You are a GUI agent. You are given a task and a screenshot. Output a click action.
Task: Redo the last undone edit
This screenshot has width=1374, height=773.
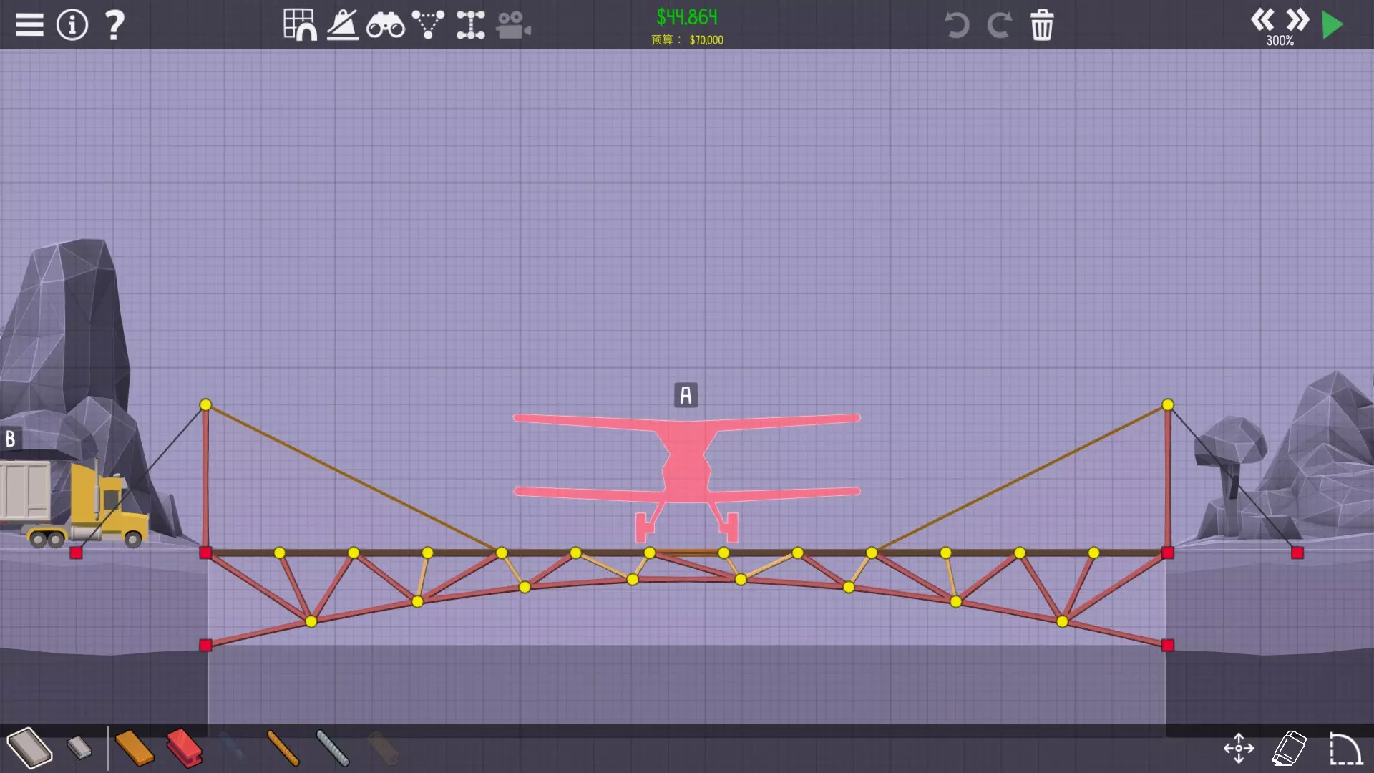click(x=999, y=25)
